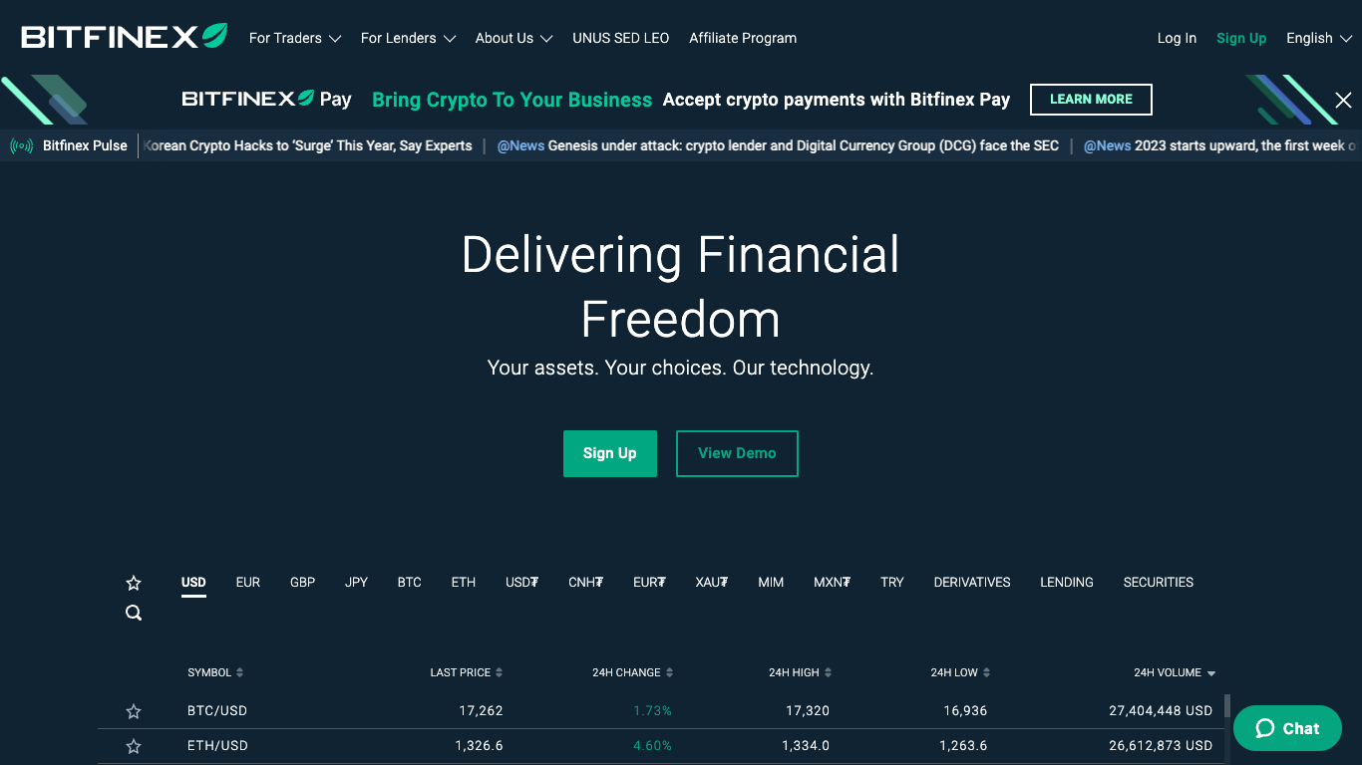The image size is (1362, 765).
Task: Select the DERIVATIVES tab
Action: click(972, 583)
